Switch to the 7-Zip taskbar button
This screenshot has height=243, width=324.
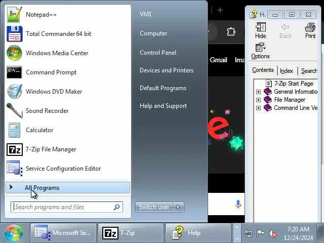(x=131, y=233)
